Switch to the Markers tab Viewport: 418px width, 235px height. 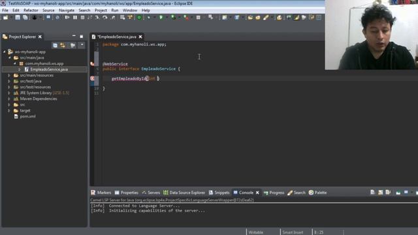pyautogui.click(x=101, y=193)
